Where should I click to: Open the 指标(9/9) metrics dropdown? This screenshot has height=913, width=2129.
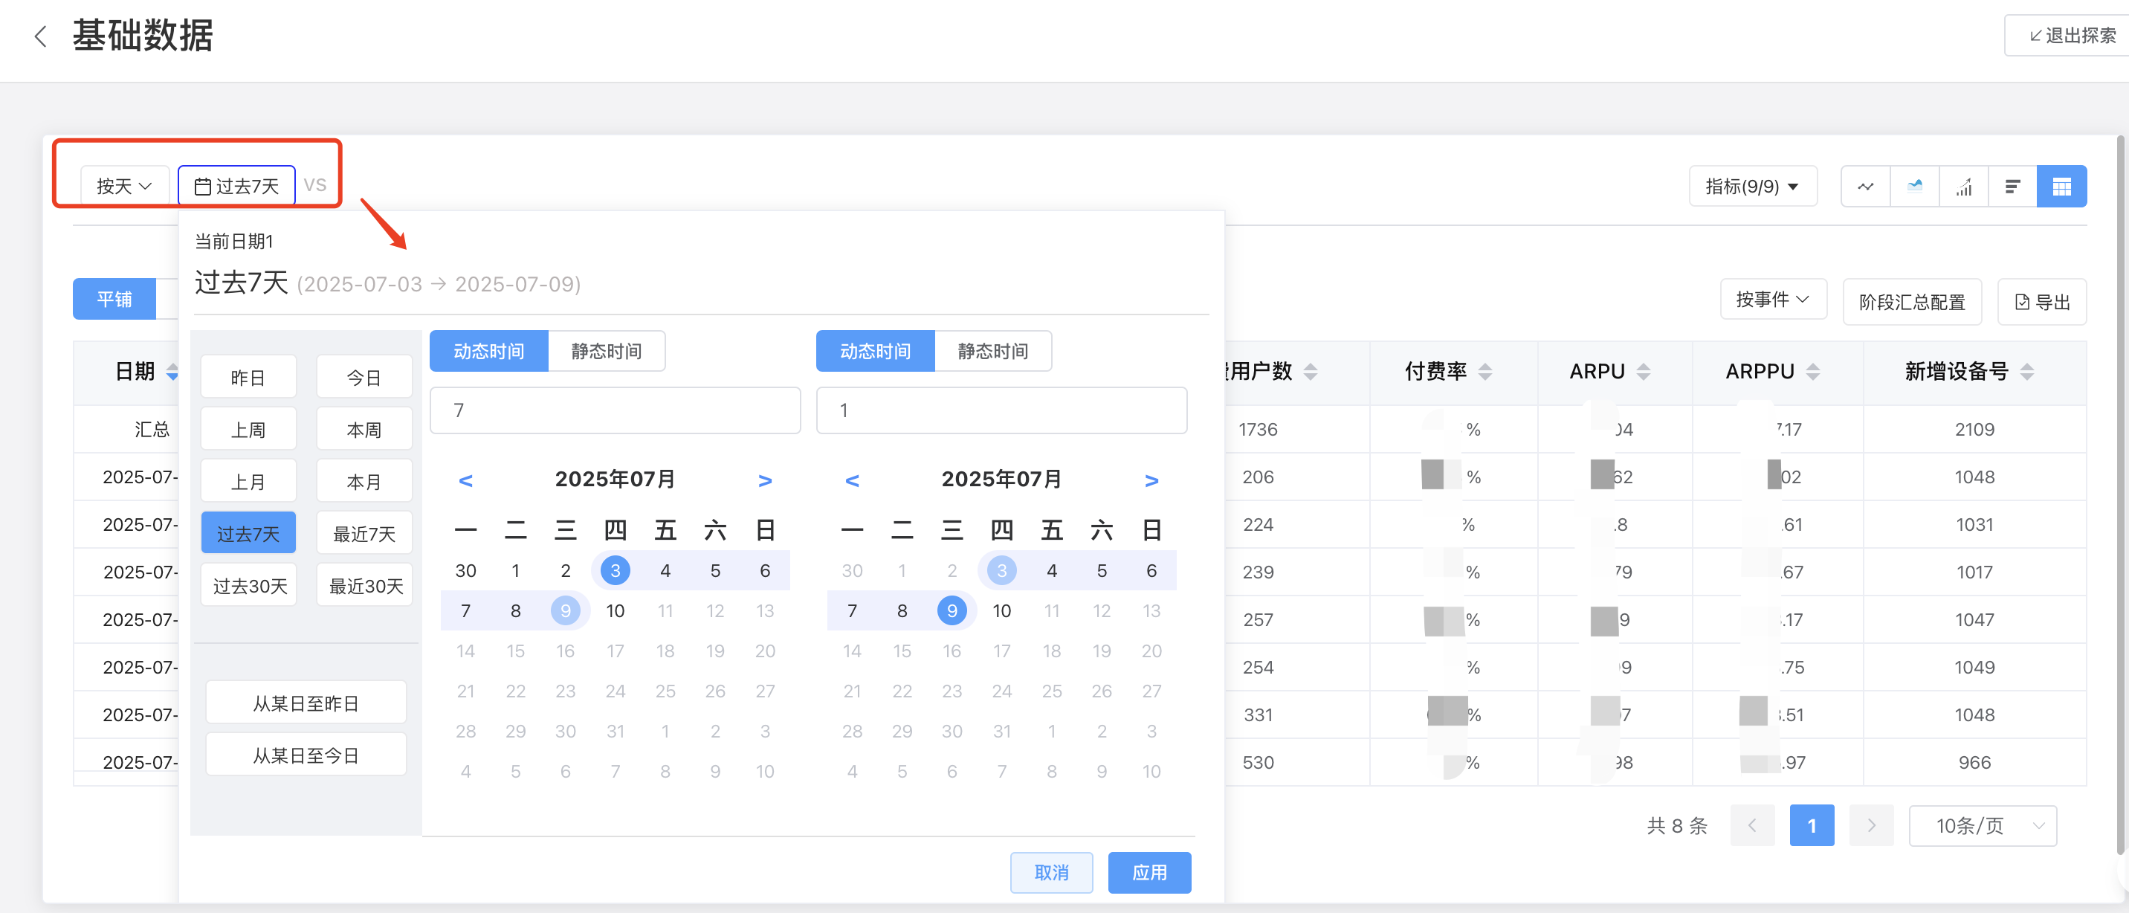click(1752, 187)
